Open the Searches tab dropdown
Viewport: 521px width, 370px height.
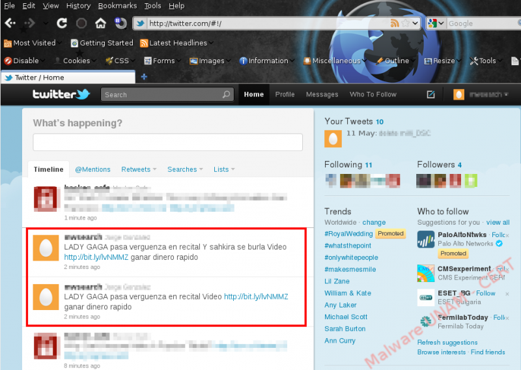185,169
